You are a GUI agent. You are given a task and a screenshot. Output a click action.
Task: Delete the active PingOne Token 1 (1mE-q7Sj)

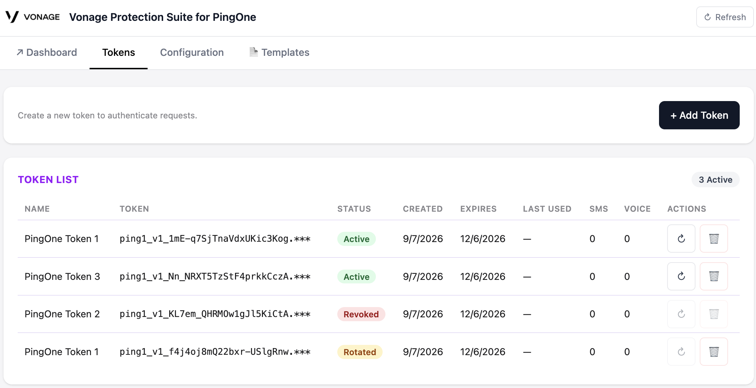click(714, 239)
